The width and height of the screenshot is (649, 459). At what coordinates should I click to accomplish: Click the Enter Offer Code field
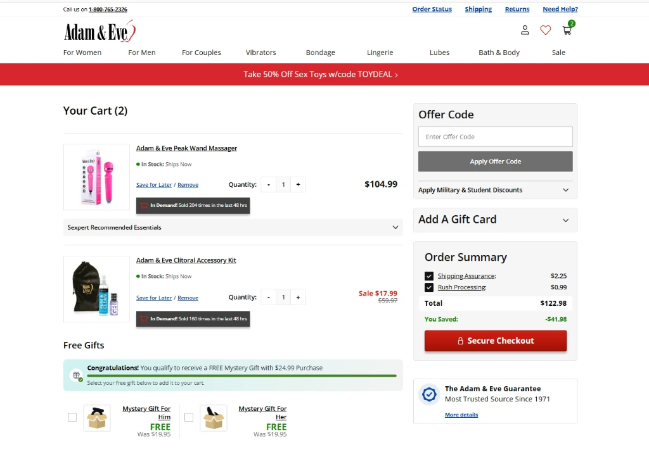pos(496,137)
